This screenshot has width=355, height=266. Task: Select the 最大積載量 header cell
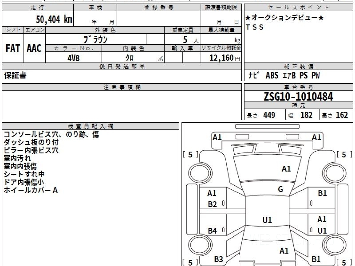coord(221,30)
